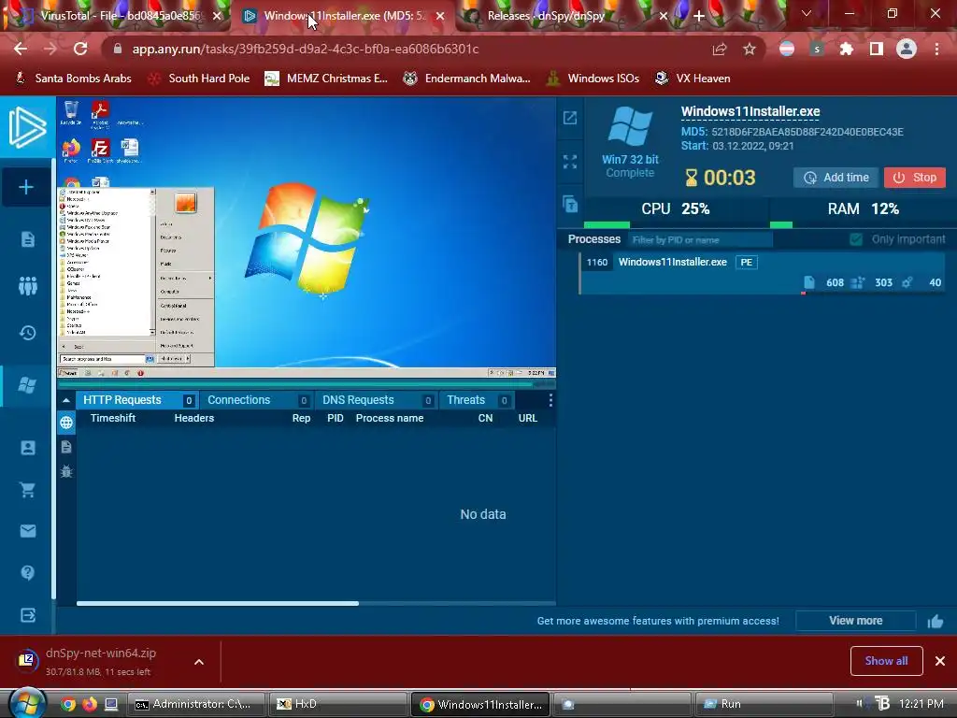Screen dimensions: 957x718
Task: Open Endermanch Malware bookmark
Action: tap(467, 79)
